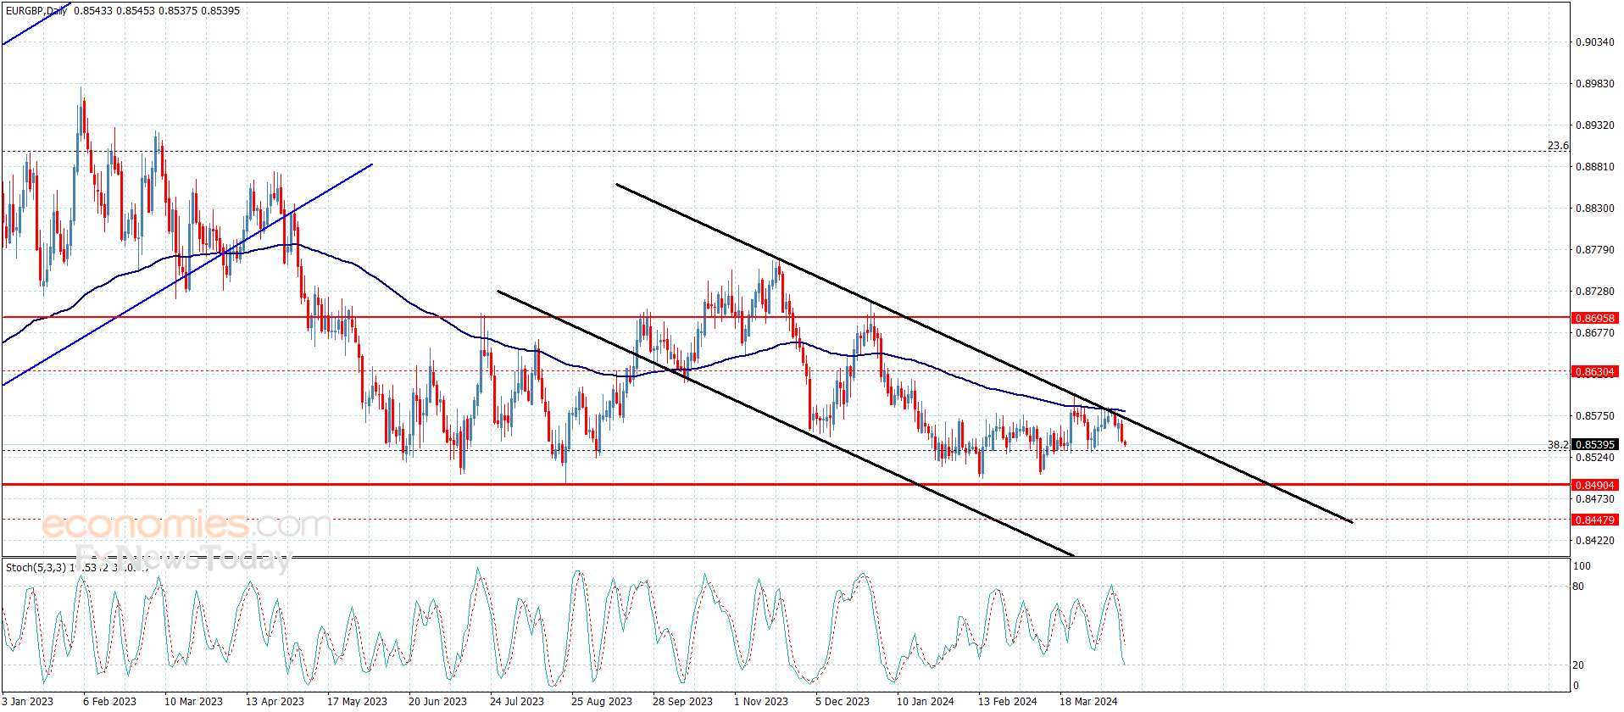Click the stochastic scale value 20
Image resolution: width=1624 pixels, height=712 pixels.
point(1578,665)
